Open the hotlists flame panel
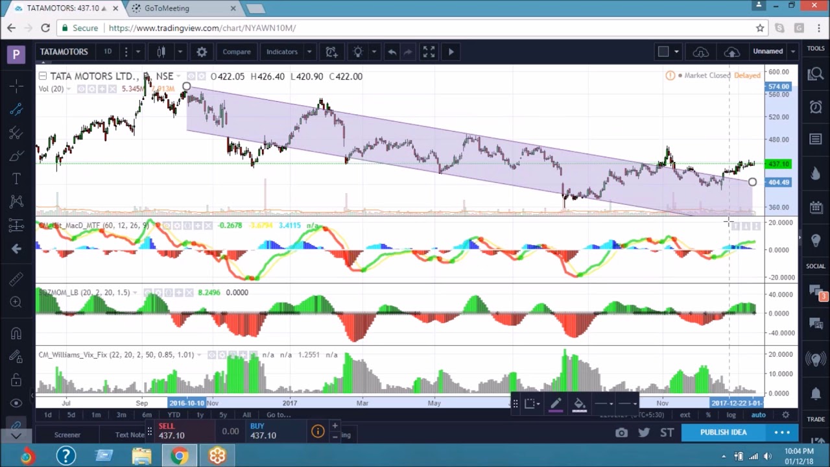The image size is (830, 467). 816,173
